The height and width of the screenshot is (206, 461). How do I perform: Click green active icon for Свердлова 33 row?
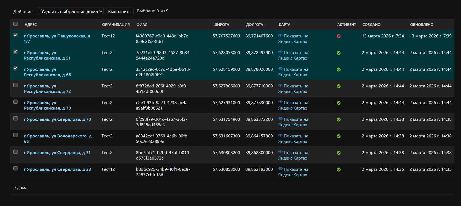tap(339, 169)
